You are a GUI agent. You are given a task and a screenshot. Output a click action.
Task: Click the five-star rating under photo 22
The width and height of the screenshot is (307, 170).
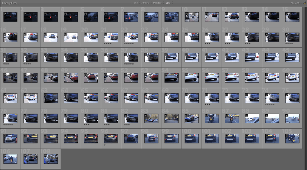tap(129, 43)
